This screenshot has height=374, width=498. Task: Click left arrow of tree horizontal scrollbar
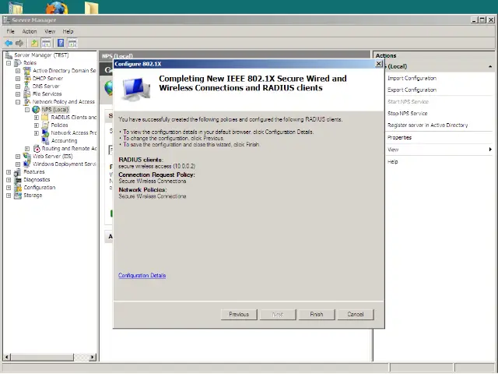(x=6, y=357)
